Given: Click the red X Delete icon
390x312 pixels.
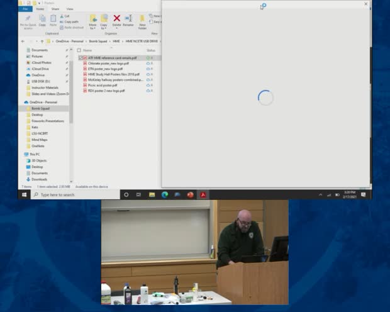Looking at the screenshot, I should [116, 18].
